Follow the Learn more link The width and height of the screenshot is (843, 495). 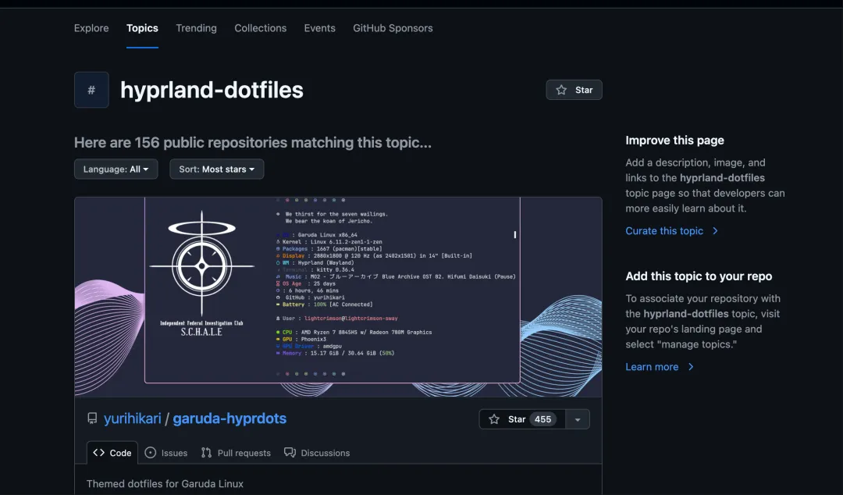click(x=652, y=367)
